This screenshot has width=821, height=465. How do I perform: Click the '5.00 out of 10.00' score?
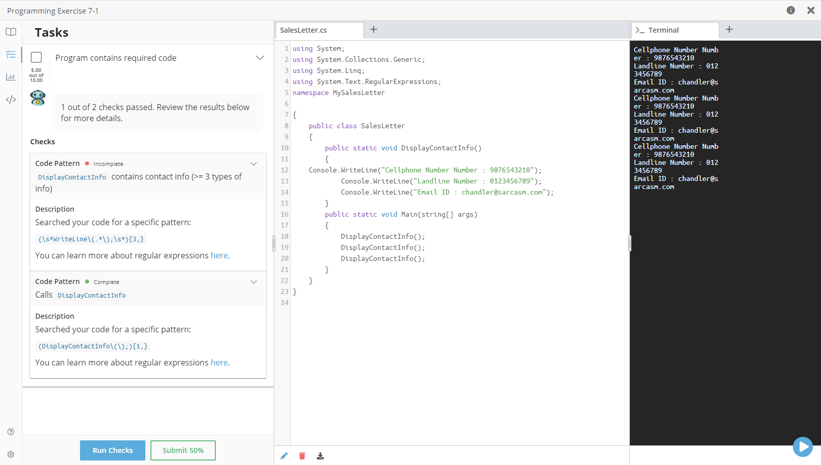point(36,75)
